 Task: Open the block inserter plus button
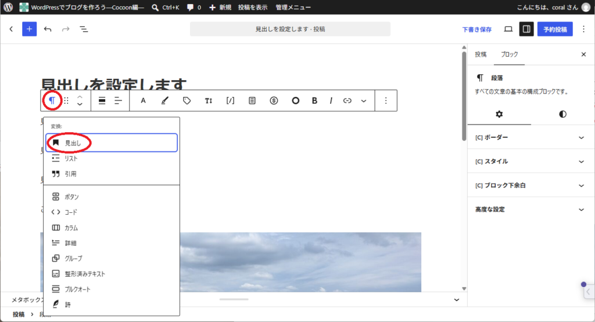coord(29,29)
